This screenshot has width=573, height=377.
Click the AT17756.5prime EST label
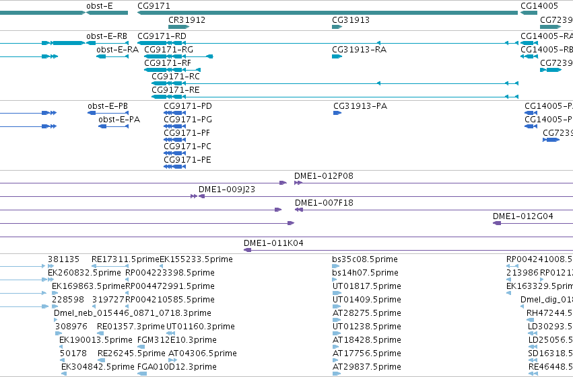point(366,353)
